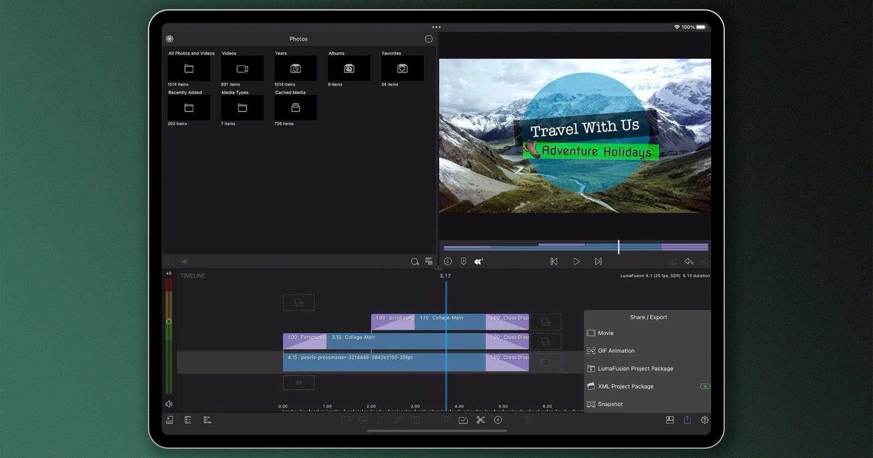Select the Scroll Long transition clip
Screen dimensions: 873x458
pyautogui.click(x=393, y=322)
